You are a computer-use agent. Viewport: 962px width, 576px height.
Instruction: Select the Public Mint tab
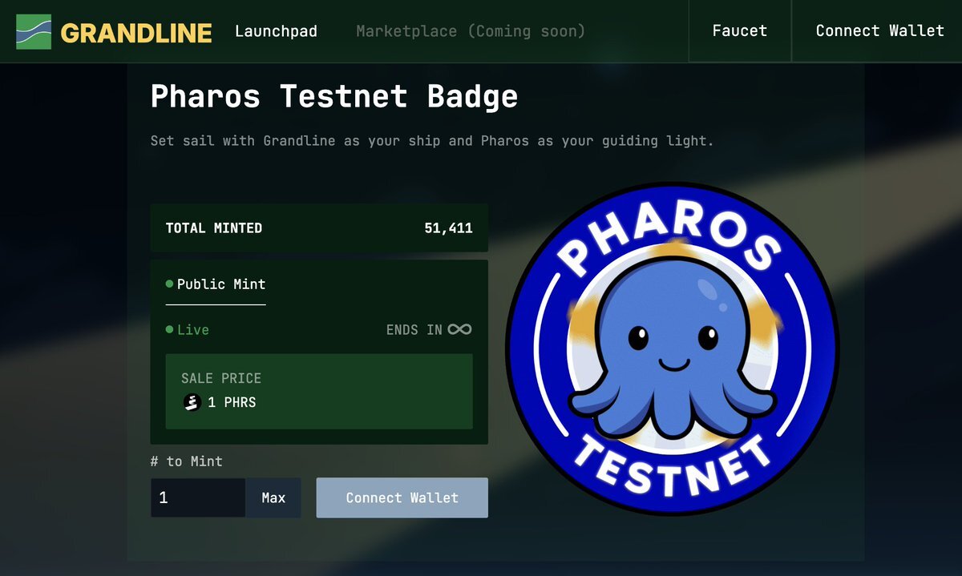(216, 284)
